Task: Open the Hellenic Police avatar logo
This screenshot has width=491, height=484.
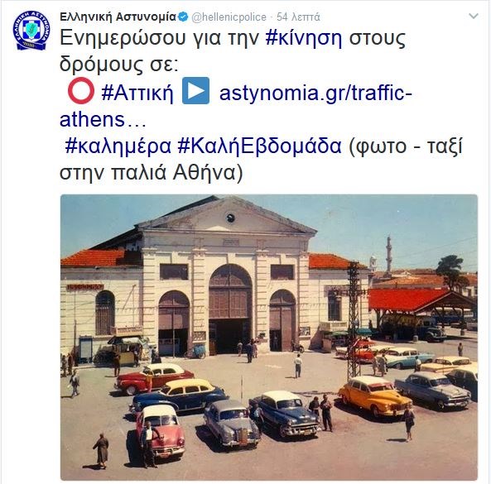Action: click(31, 31)
